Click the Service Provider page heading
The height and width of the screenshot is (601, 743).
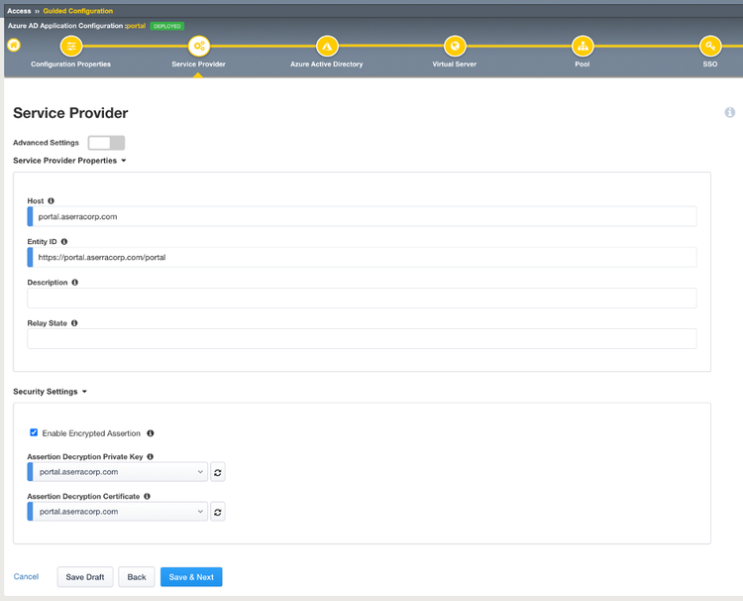(x=70, y=113)
